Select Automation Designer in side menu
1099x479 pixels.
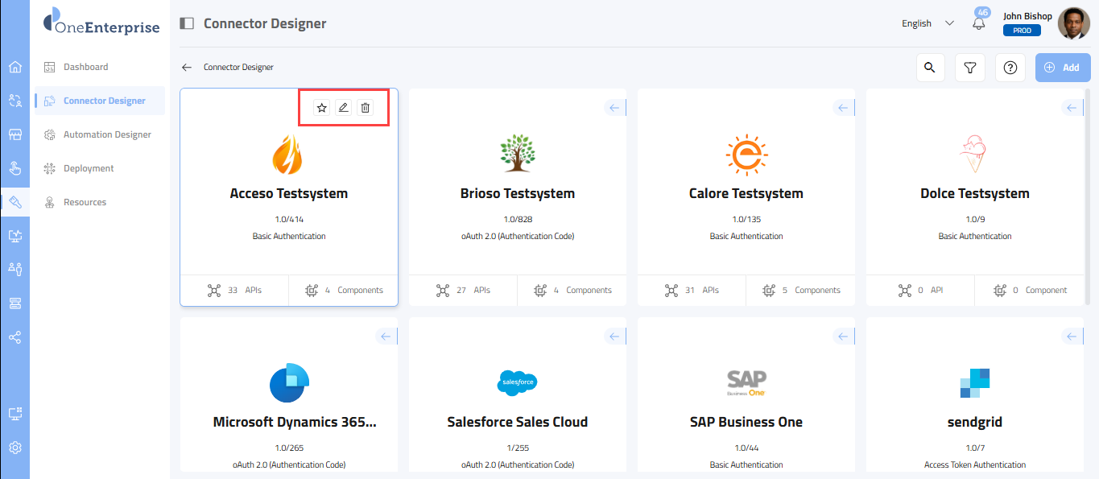pos(107,134)
